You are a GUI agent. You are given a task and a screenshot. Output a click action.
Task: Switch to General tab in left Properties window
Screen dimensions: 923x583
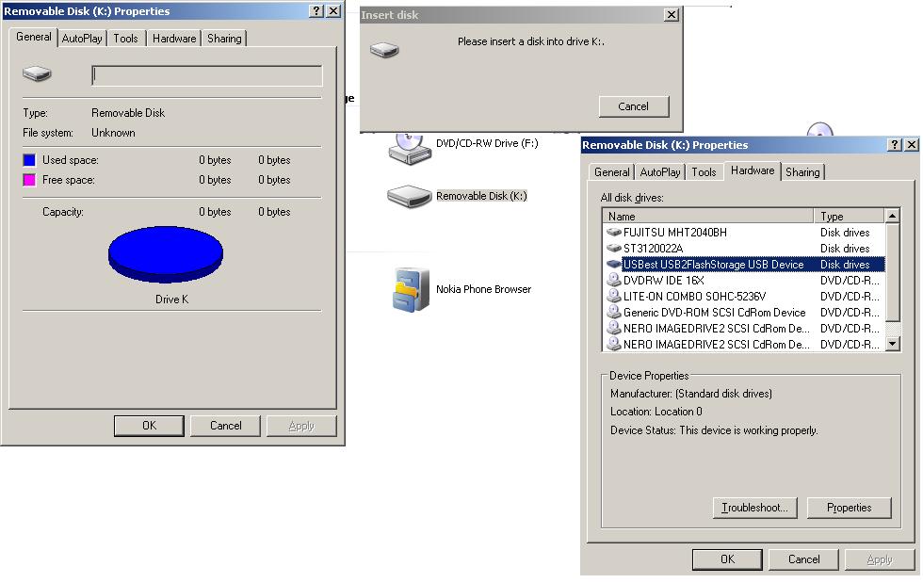point(34,37)
